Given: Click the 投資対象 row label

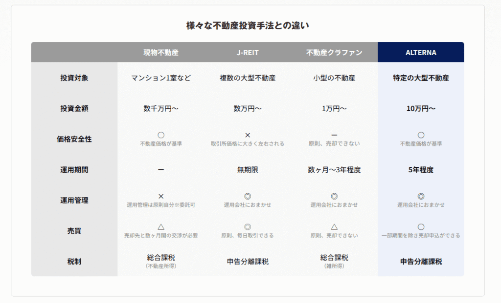Looking at the screenshot, I should pos(74,78).
